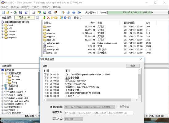Image resolution: width=169 pixels, height=123 pixels.
Task: Select the backup folder in local tree
Action: coord(15,77)
